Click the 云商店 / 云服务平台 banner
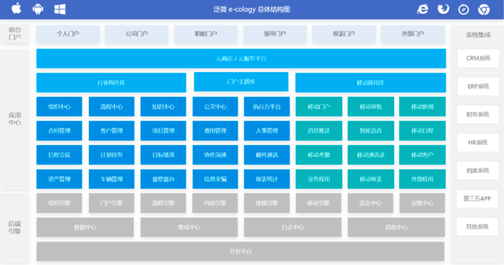504x265 pixels. tap(241, 58)
